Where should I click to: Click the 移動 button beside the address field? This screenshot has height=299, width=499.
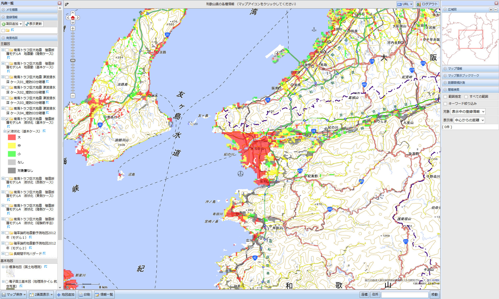[x=434, y=295]
